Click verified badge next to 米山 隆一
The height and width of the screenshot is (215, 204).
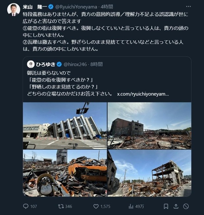(51, 7)
